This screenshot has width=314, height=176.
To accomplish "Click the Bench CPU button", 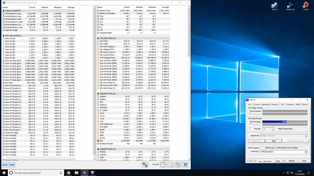I will 257,141.
